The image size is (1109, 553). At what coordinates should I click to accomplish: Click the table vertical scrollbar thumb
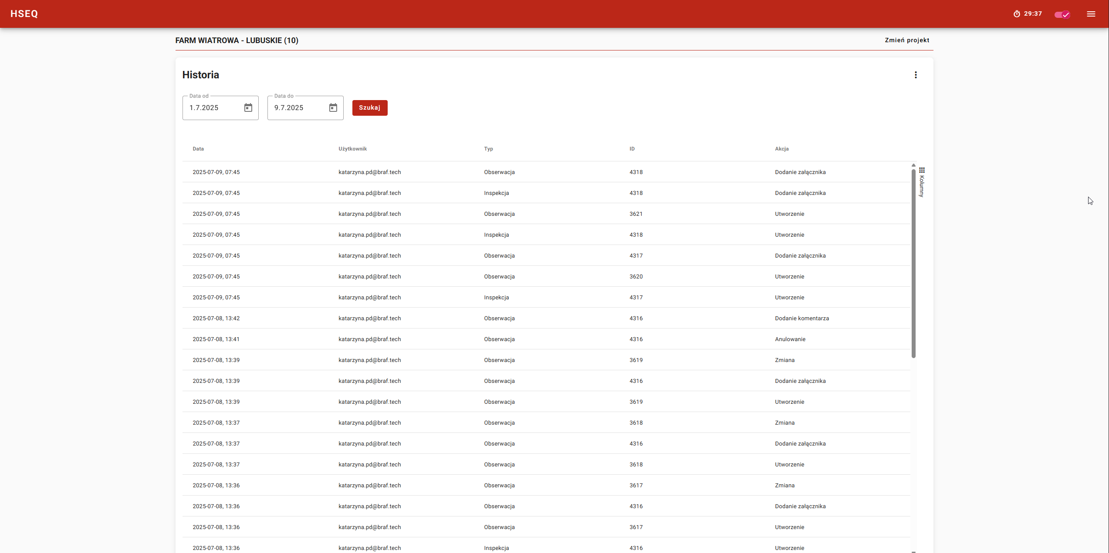(x=913, y=263)
